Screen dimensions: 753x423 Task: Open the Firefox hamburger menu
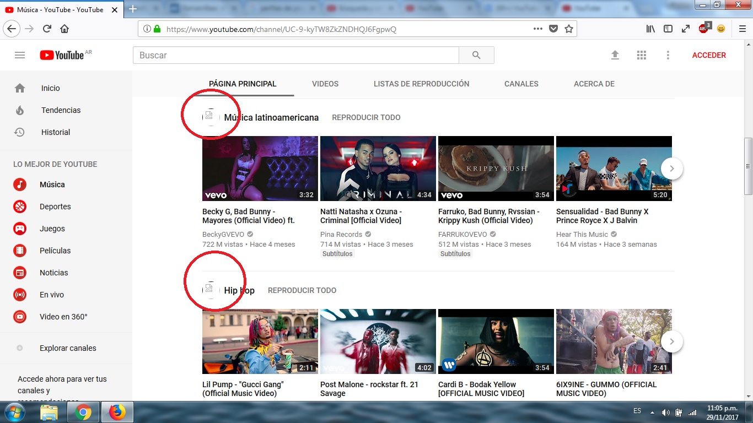pos(741,29)
